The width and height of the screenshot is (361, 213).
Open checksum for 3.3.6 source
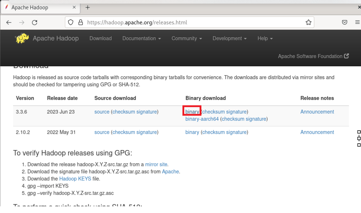[124, 112]
